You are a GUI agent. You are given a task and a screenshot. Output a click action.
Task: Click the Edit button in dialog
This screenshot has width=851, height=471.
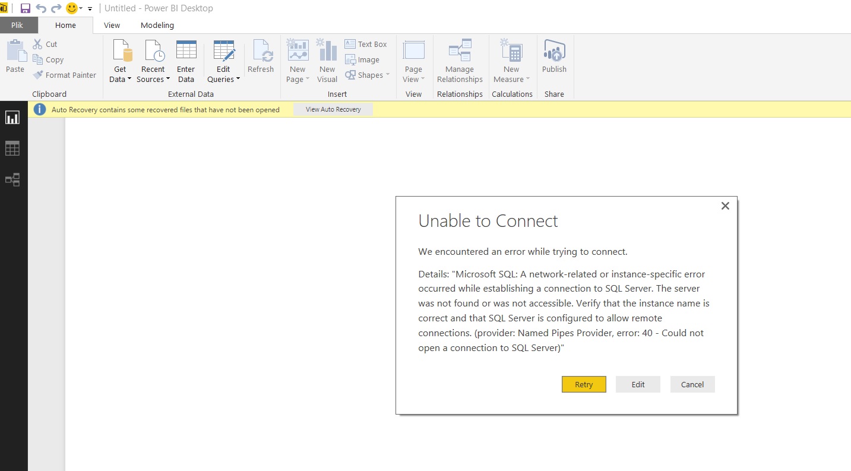pyautogui.click(x=638, y=384)
